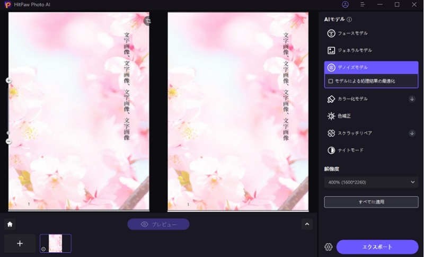This screenshot has width=424, height=257.
Task: Zoom in with the plus button
Action: pos(8,80)
